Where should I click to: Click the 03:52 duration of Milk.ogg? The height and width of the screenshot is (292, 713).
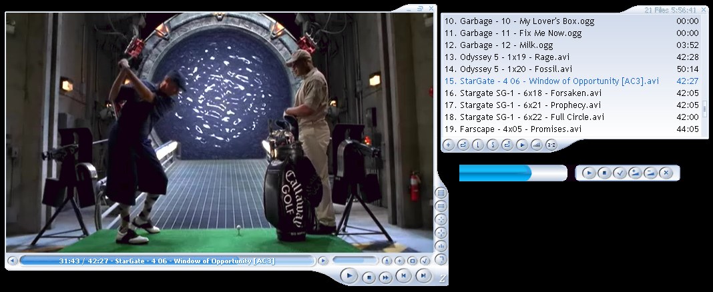point(688,45)
